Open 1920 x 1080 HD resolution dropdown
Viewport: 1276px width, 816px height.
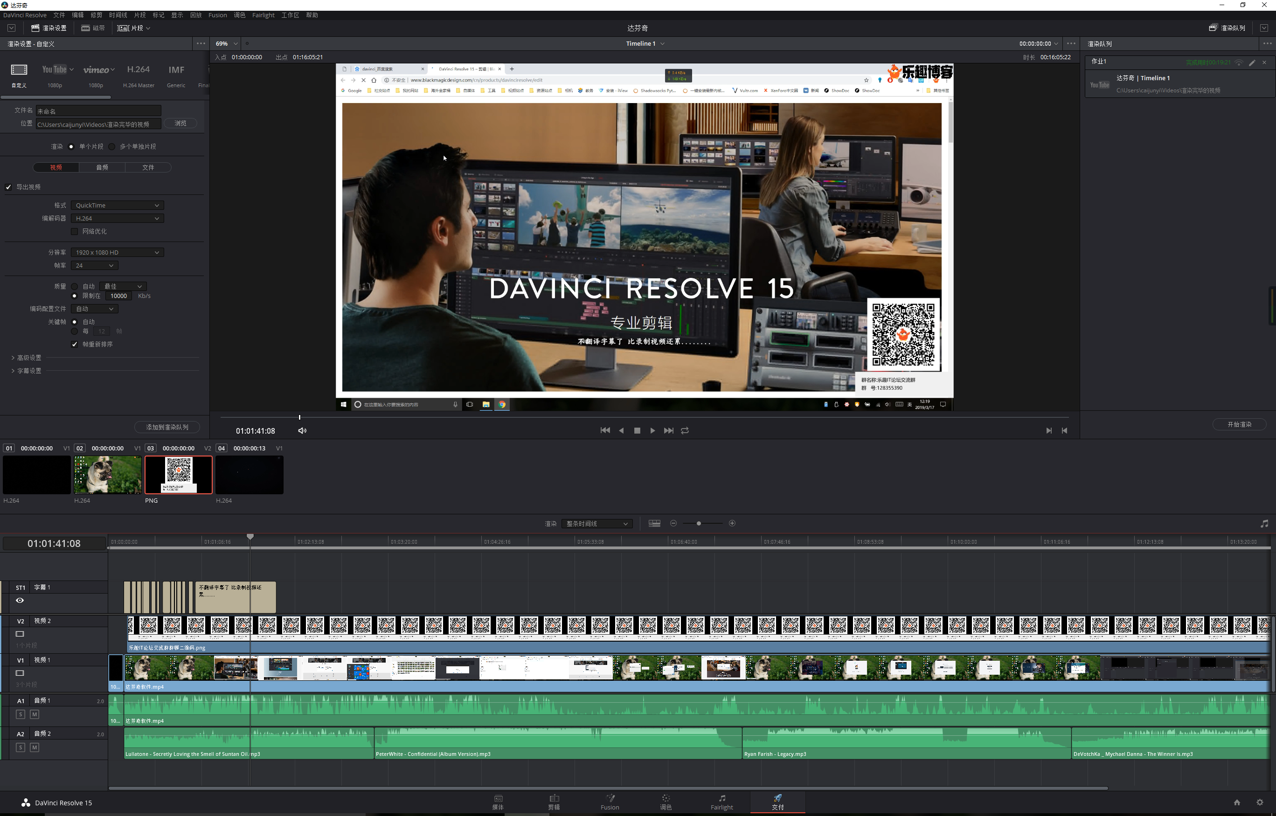coord(117,253)
